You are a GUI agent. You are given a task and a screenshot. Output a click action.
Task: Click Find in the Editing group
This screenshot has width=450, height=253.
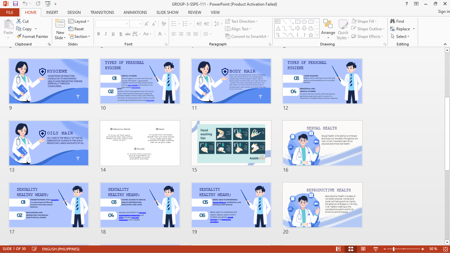(x=397, y=21)
